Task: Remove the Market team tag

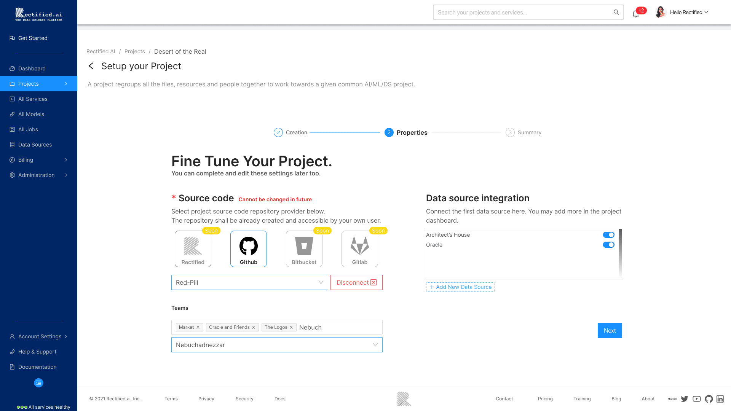Action: (198, 327)
